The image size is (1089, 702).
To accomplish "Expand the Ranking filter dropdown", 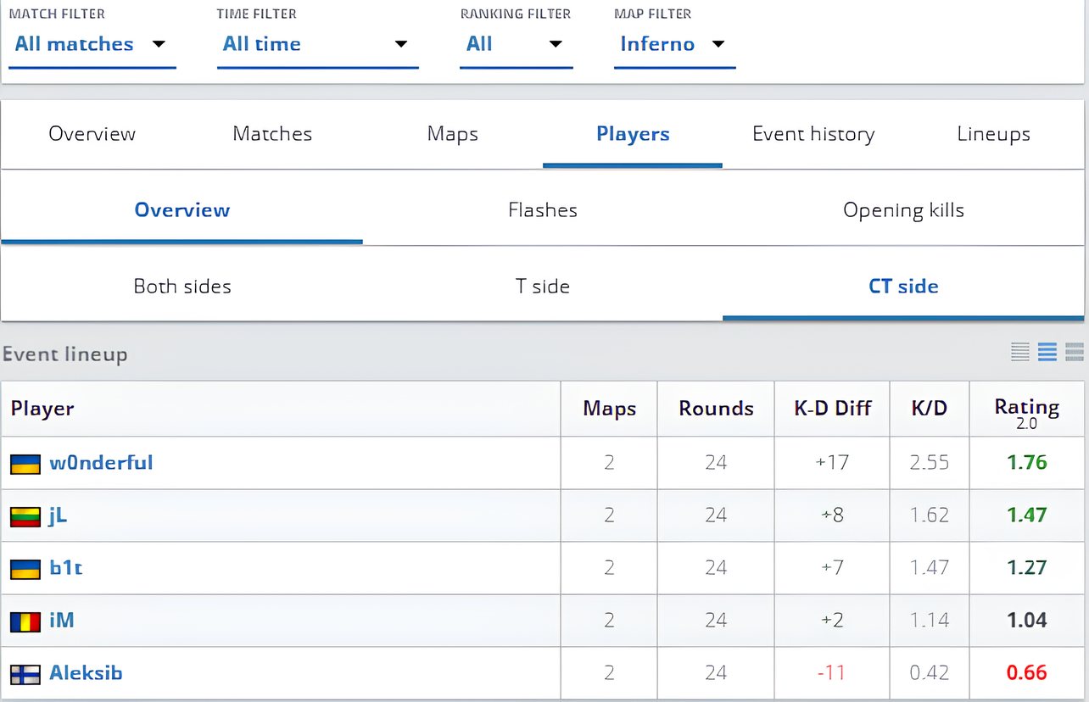I will [x=515, y=44].
